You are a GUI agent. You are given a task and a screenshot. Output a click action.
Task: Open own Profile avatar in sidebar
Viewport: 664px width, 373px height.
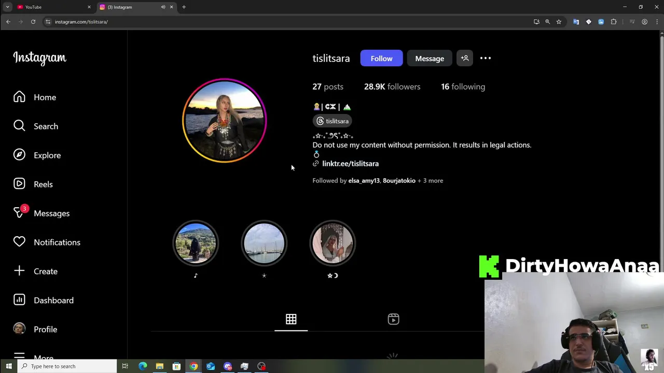tap(19, 329)
